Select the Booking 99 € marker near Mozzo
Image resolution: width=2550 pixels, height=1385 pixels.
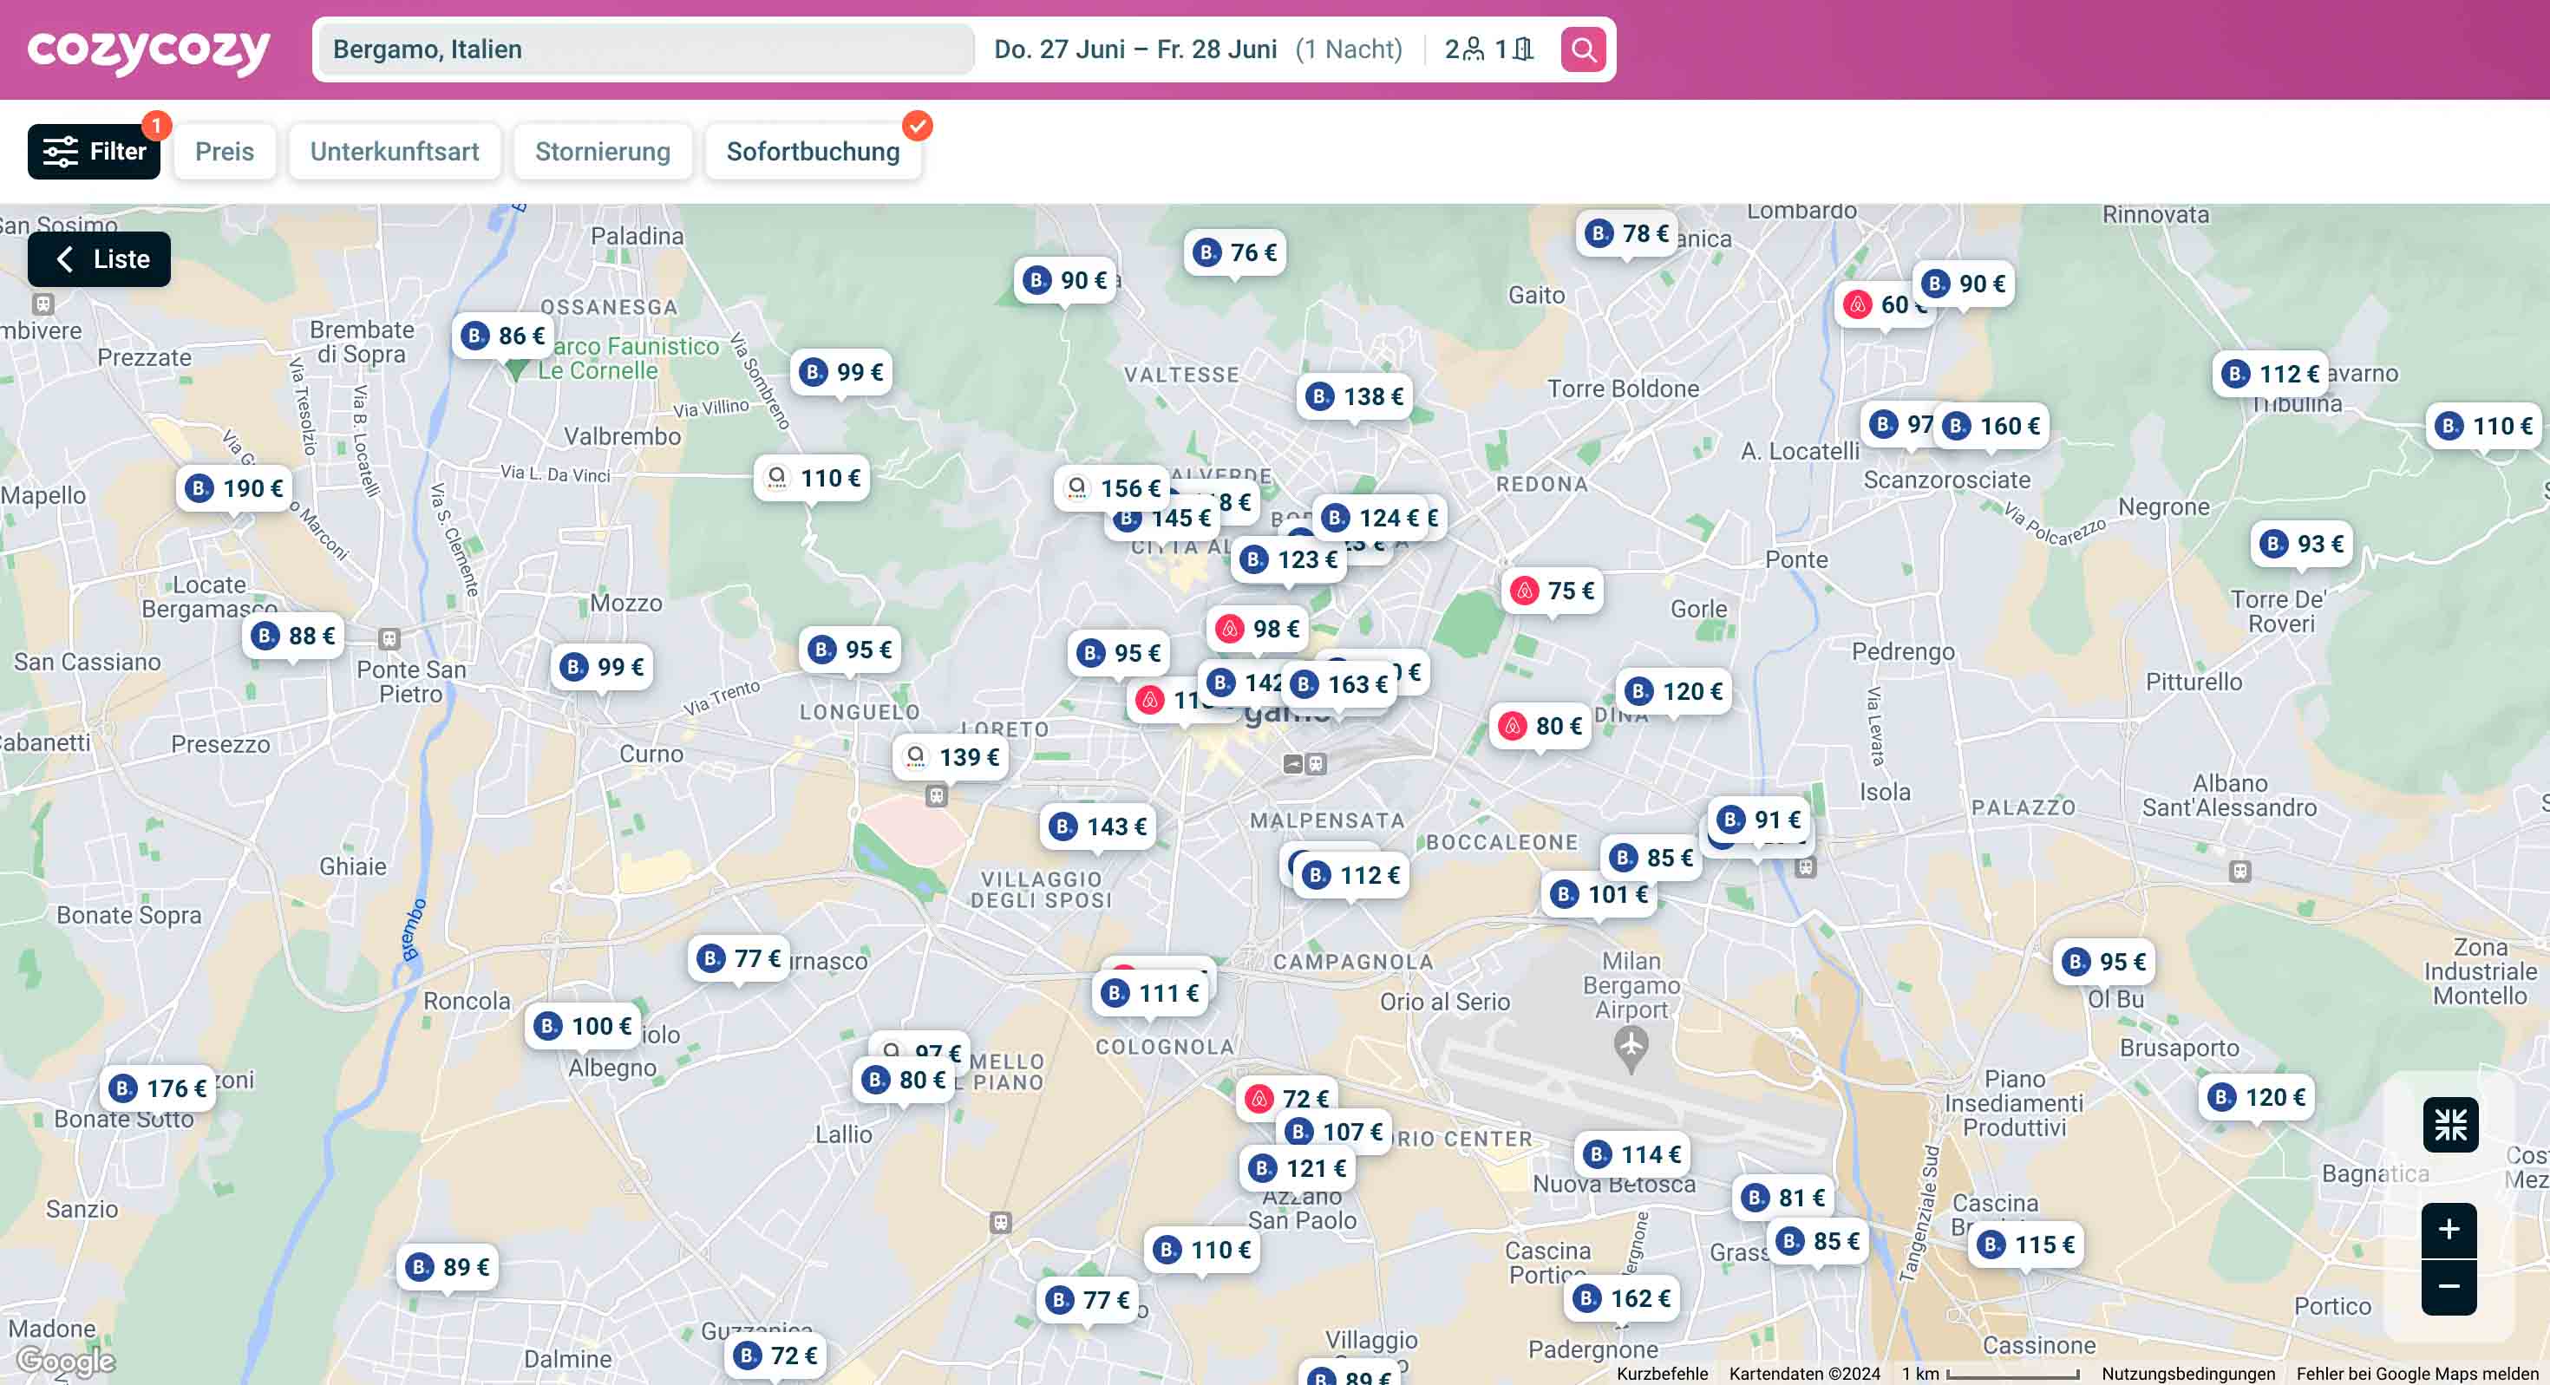[602, 669]
